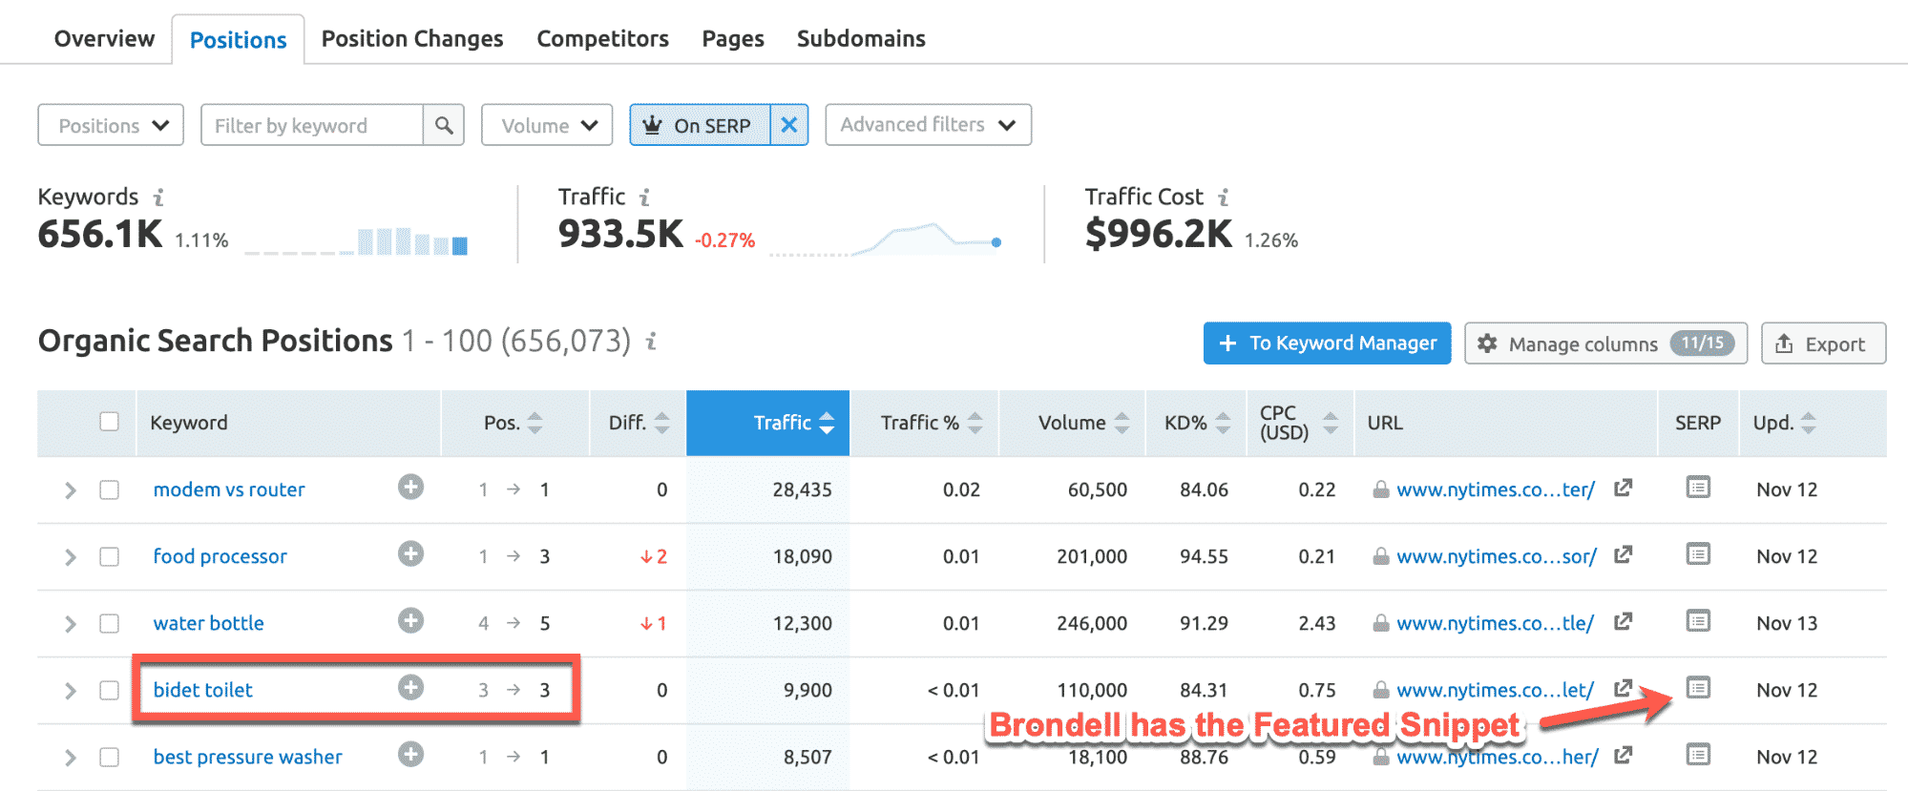Click the search magnifier icon in keyword filter

(444, 125)
